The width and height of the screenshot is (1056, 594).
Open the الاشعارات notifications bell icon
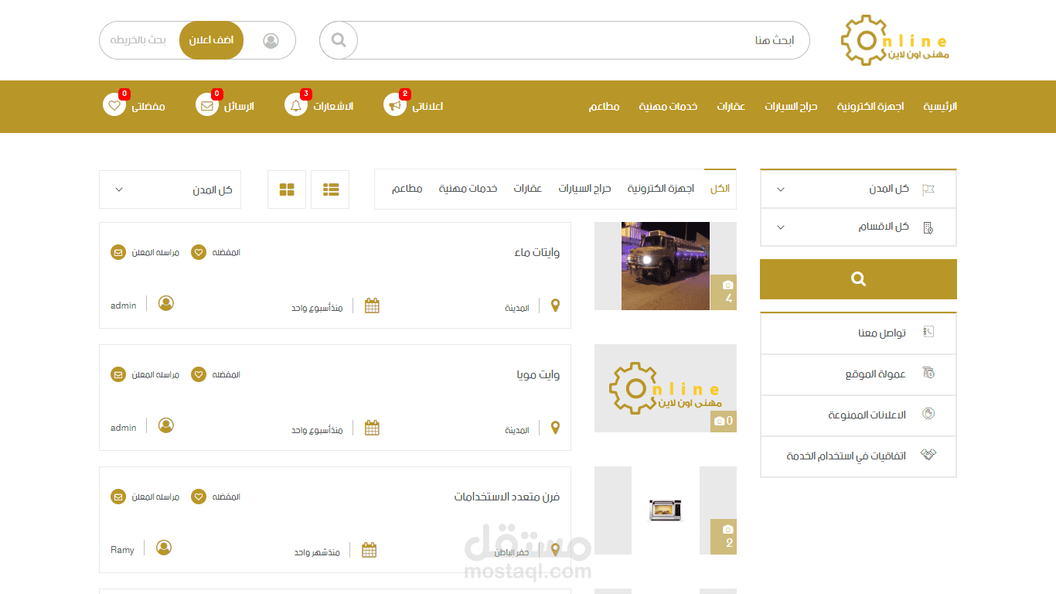(x=296, y=105)
